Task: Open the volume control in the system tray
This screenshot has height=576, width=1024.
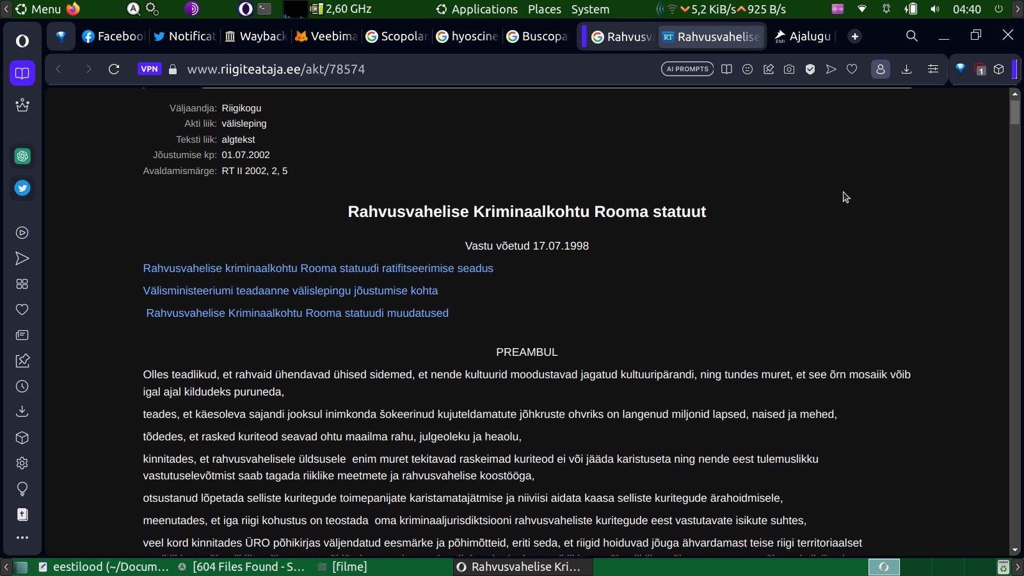Action: (x=935, y=9)
